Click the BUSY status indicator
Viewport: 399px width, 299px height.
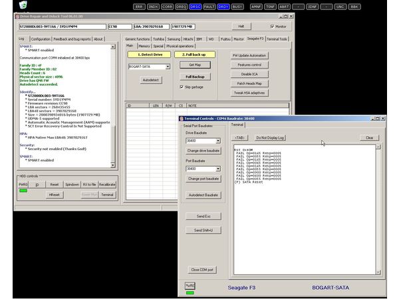click(237, 7)
